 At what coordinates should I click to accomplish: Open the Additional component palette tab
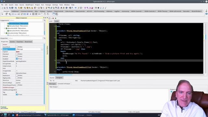15,11
